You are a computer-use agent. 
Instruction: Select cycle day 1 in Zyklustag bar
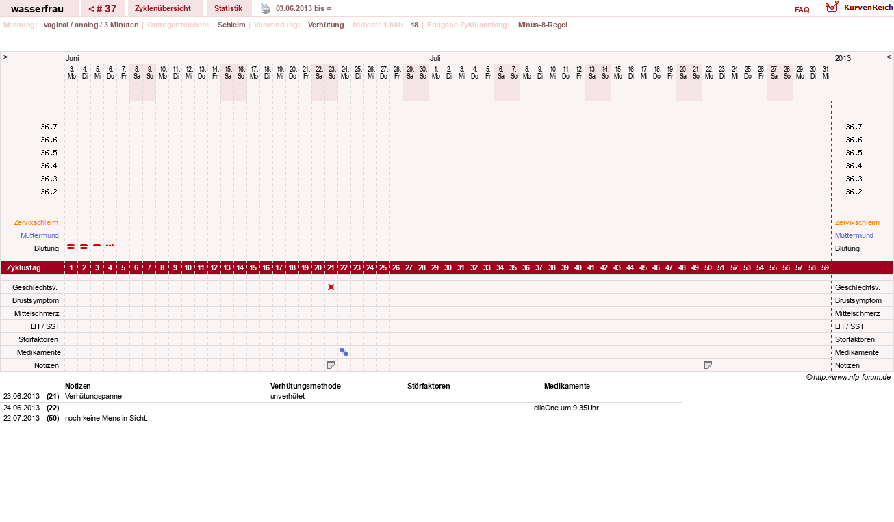tap(71, 267)
